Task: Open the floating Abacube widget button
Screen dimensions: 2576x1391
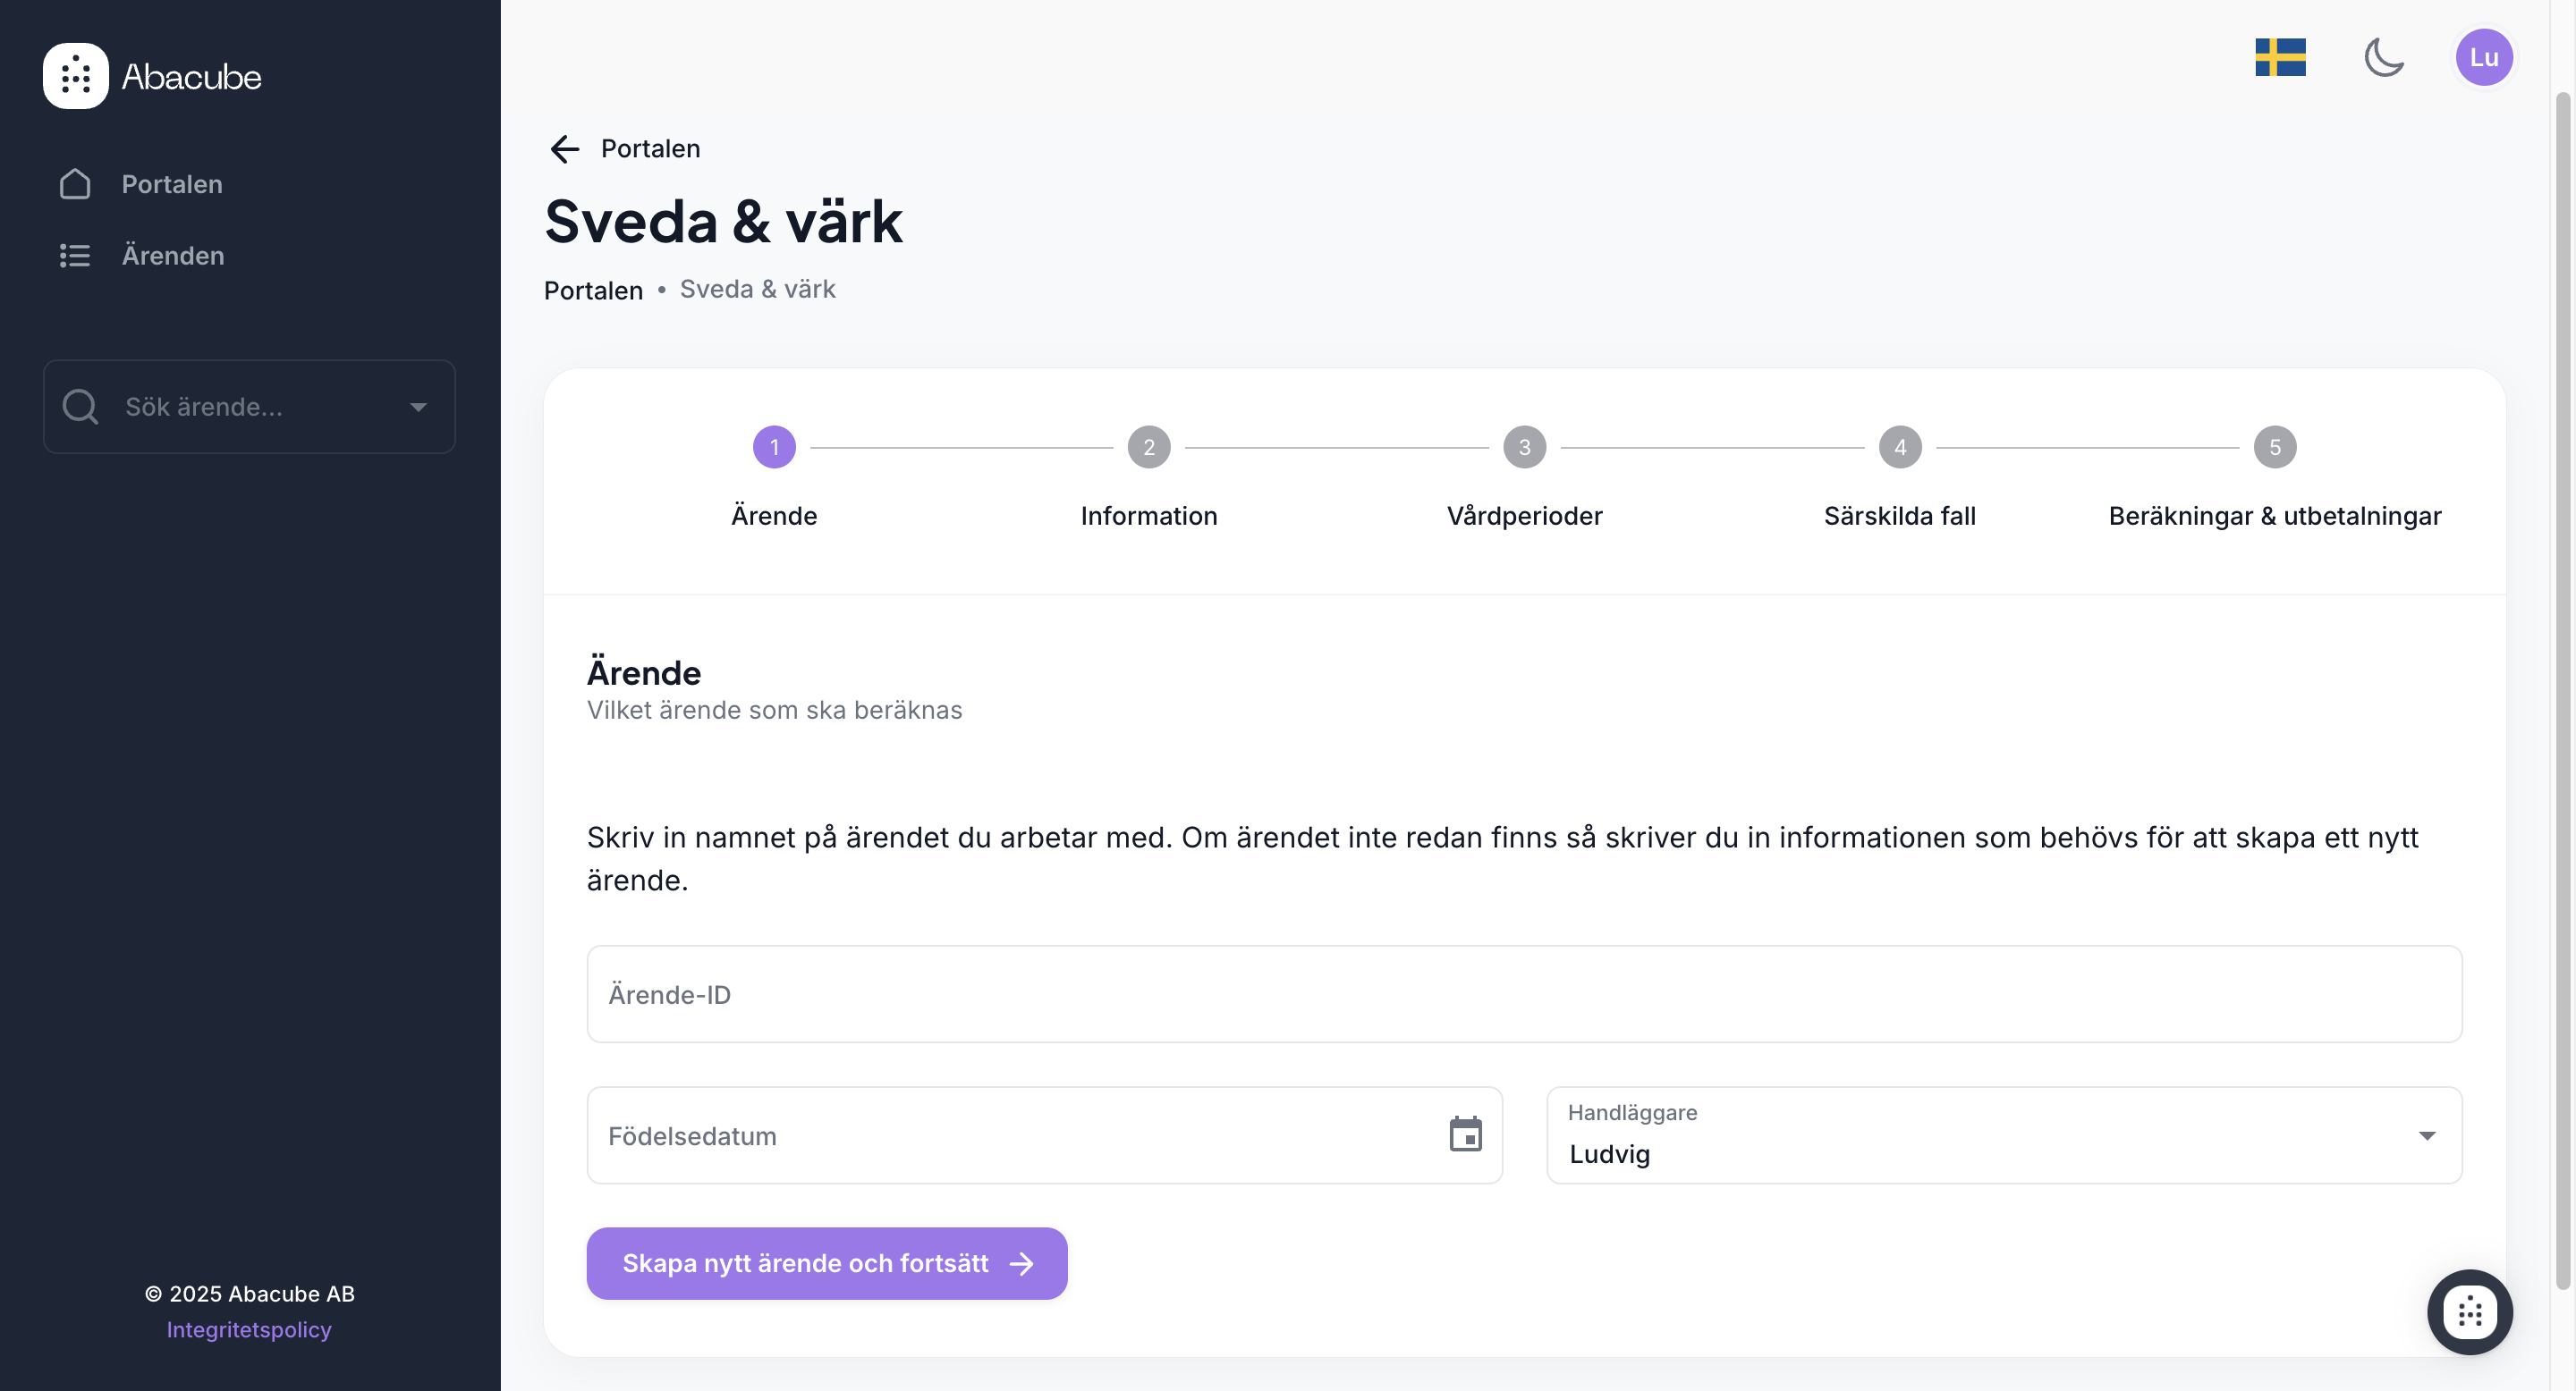Action: (x=2469, y=1311)
